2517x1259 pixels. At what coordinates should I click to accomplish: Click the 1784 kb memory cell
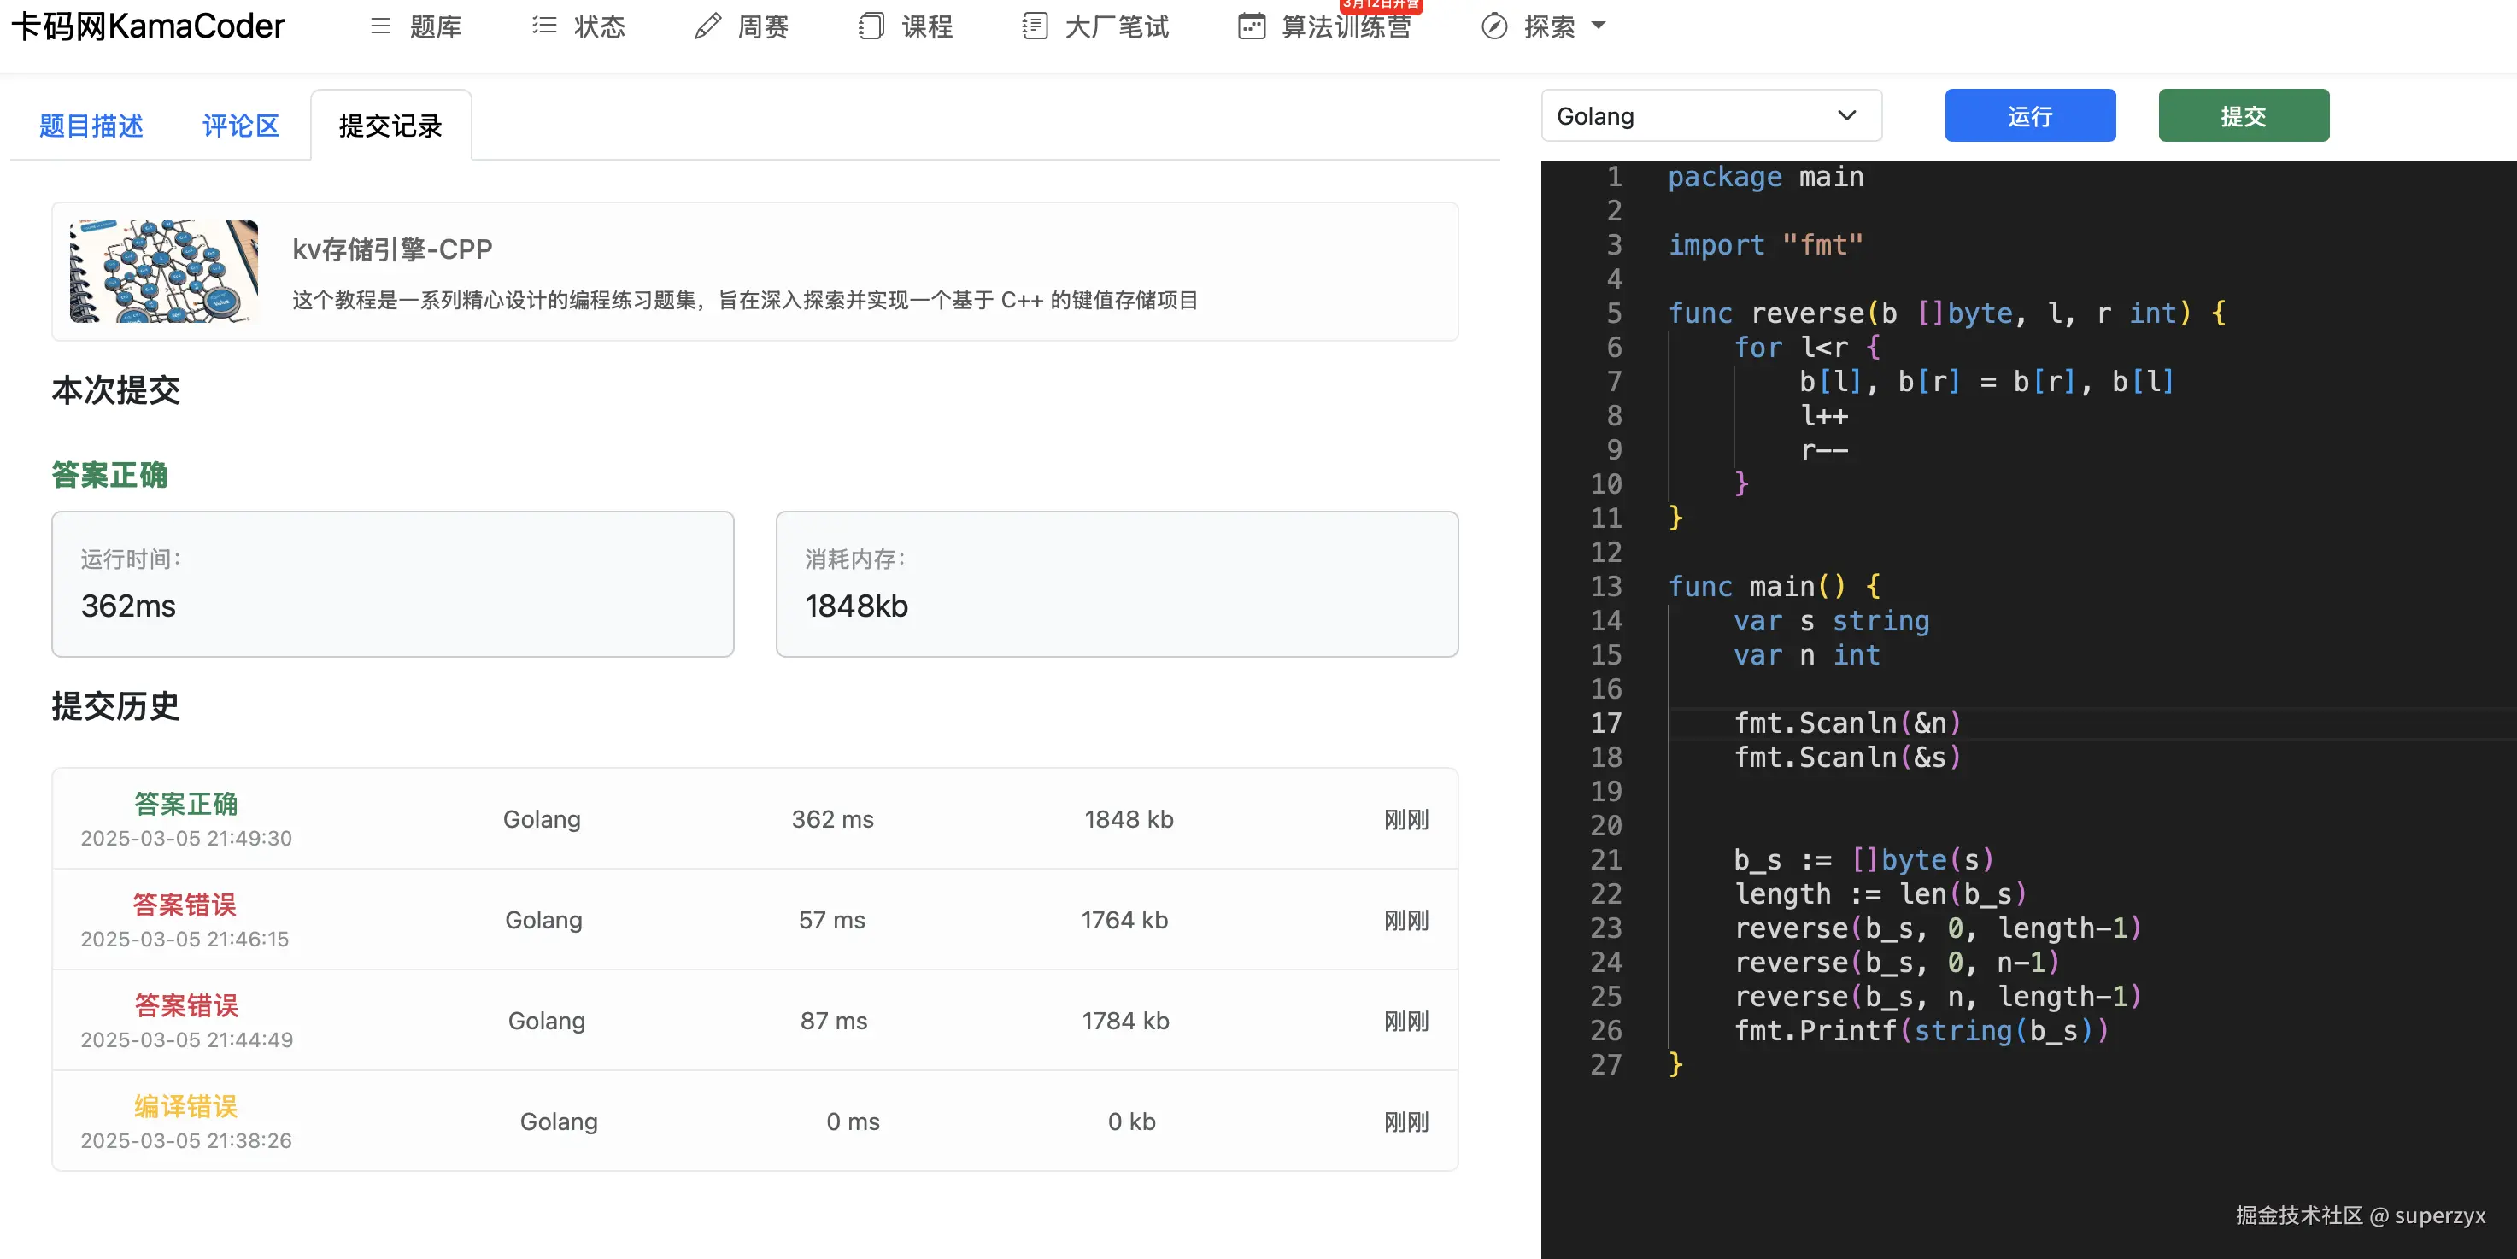1124,1021
